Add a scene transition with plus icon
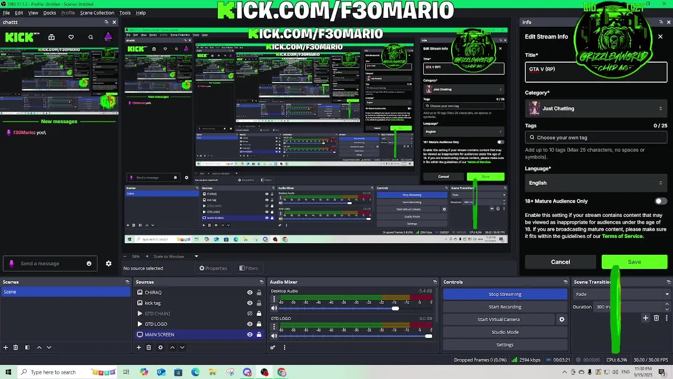Viewport: 673px width, 379px height. [x=646, y=318]
